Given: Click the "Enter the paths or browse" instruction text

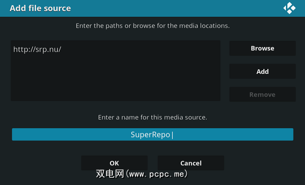Looking at the screenshot, I should tap(152, 26).
